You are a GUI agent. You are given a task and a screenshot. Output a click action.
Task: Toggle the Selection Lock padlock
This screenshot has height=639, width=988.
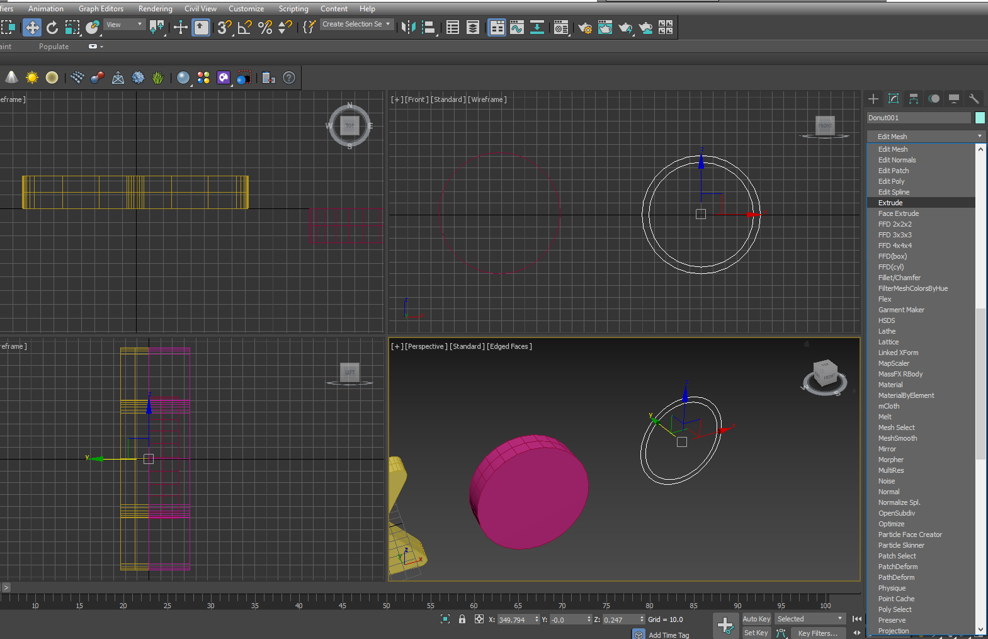(x=462, y=619)
